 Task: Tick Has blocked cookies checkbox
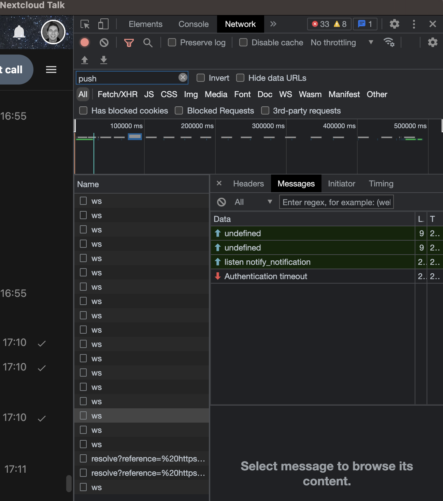point(83,110)
